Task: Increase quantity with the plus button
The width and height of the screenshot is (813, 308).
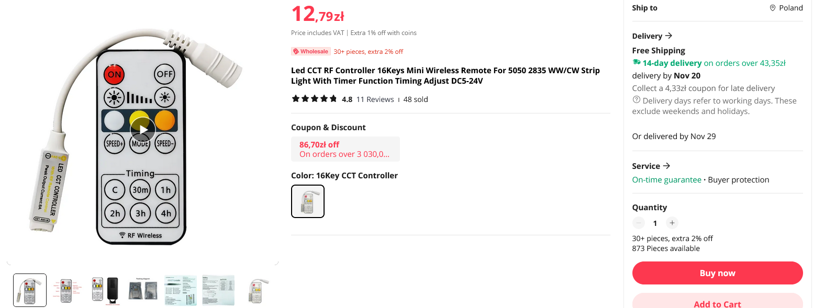Action: [x=672, y=223]
